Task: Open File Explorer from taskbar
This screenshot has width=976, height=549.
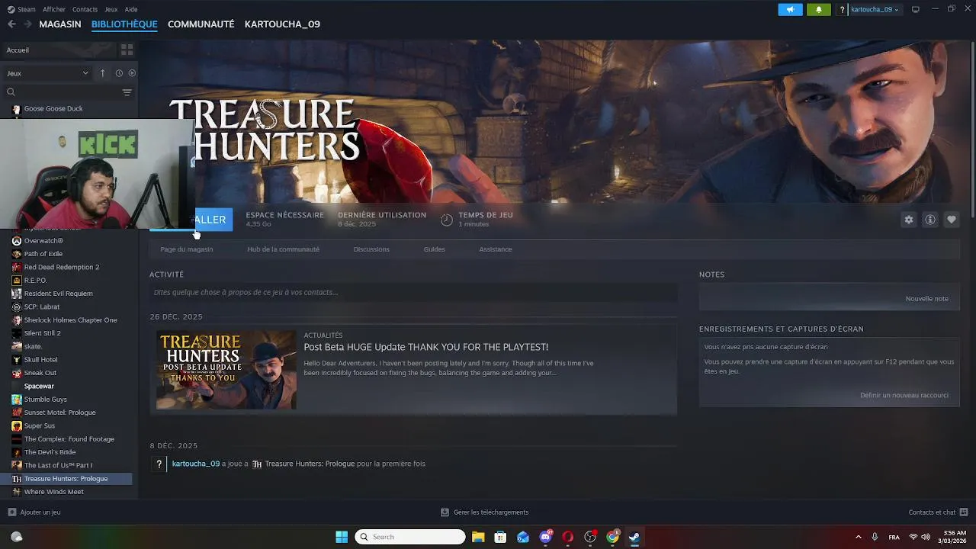Action: click(478, 537)
